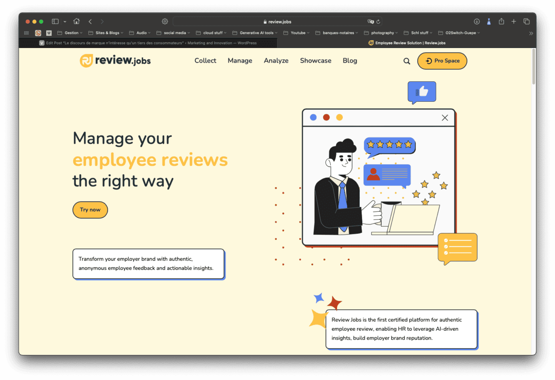Select the Employee Review Solution tab
Image resolution: width=555 pixels, height=380 pixels.
click(407, 43)
